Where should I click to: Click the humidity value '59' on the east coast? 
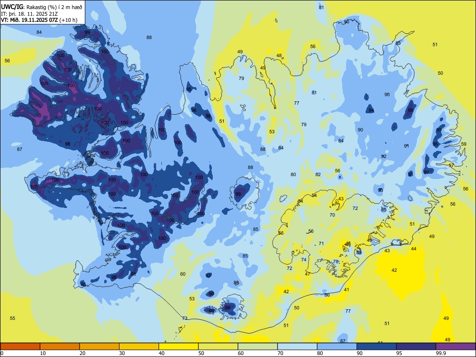click(464, 144)
